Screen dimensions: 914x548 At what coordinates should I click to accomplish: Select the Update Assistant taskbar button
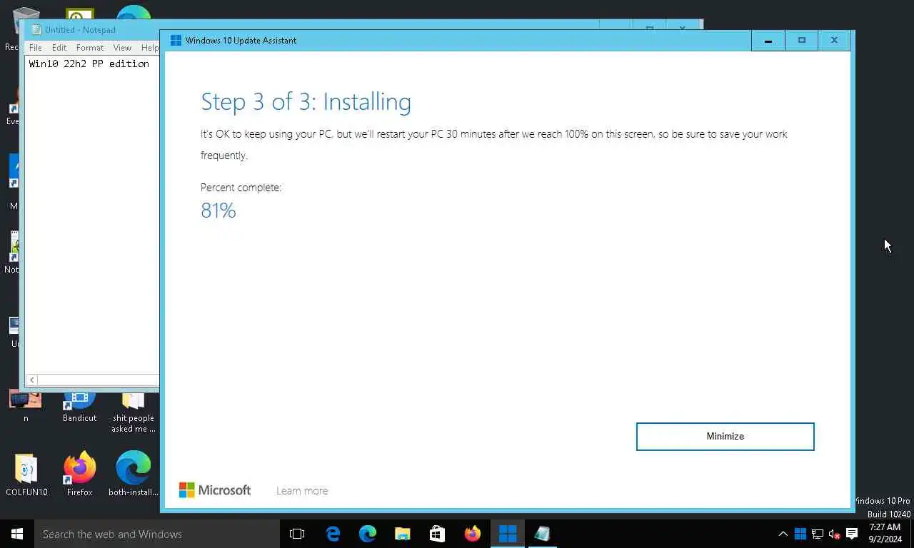coord(508,534)
